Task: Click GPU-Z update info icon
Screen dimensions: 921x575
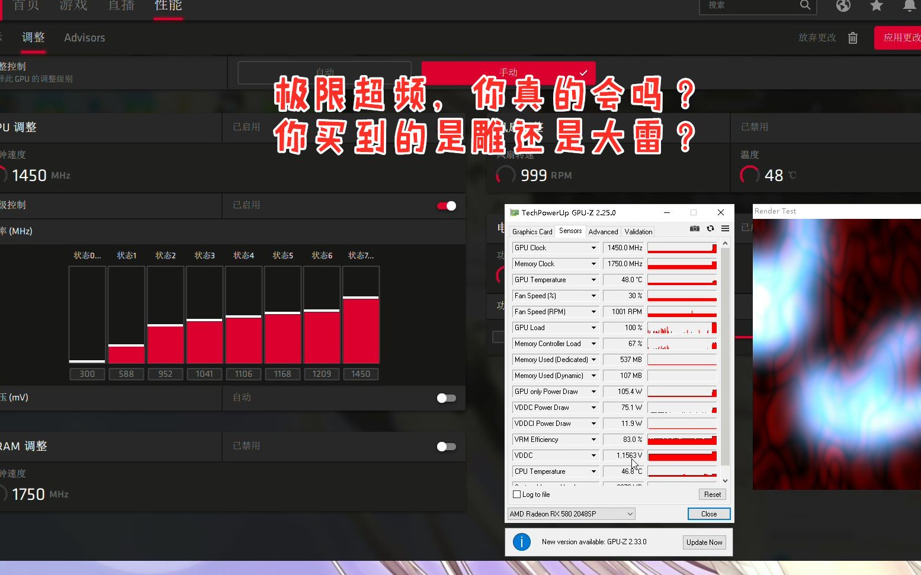Action: 521,542
